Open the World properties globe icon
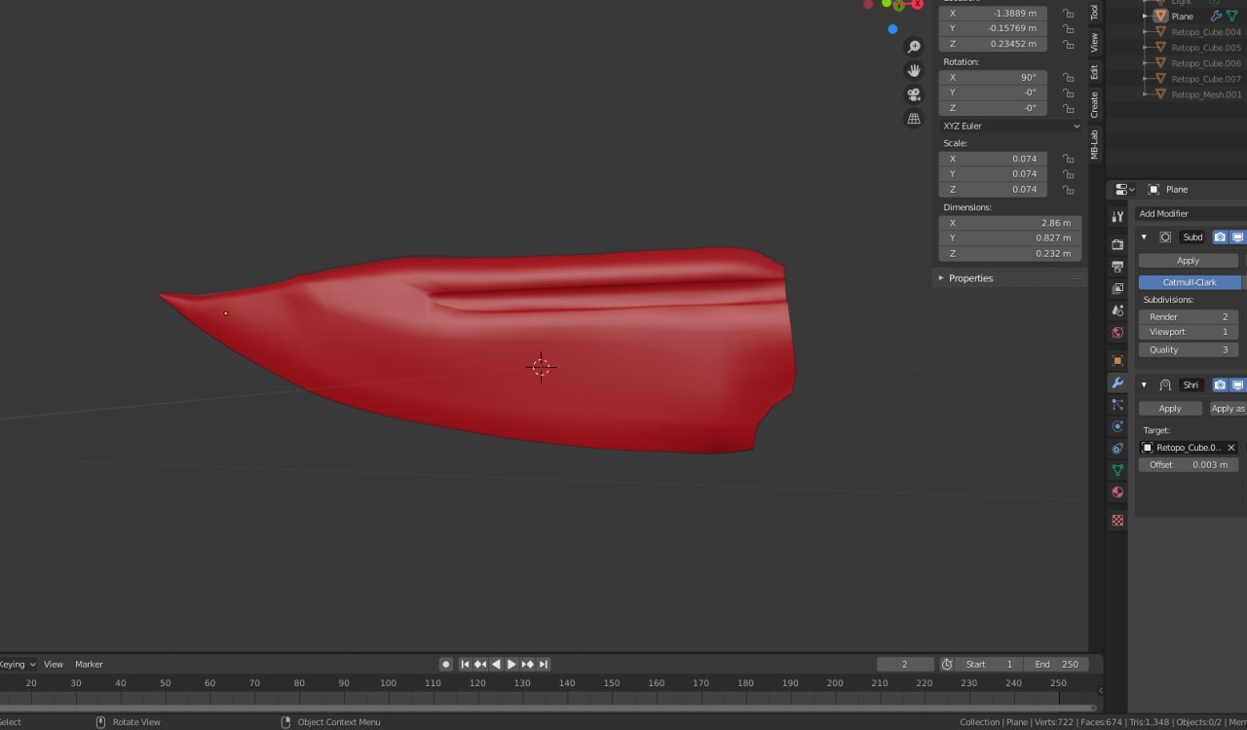 coord(1117,333)
